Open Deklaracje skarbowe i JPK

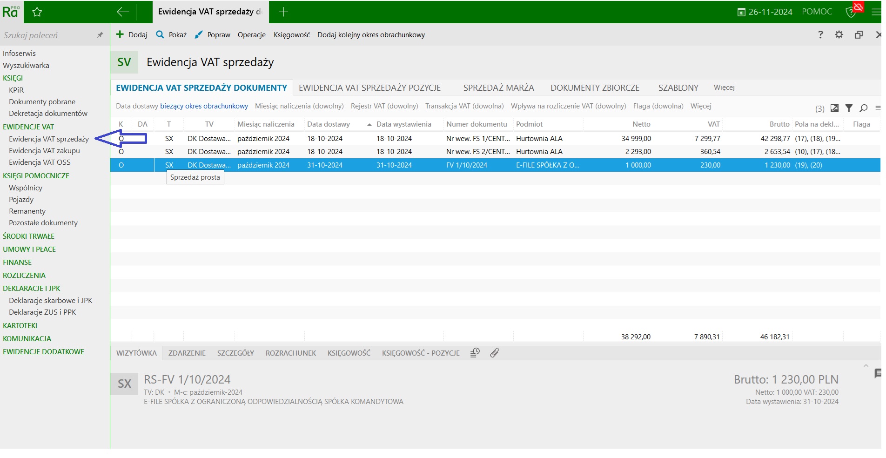(x=50, y=301)
